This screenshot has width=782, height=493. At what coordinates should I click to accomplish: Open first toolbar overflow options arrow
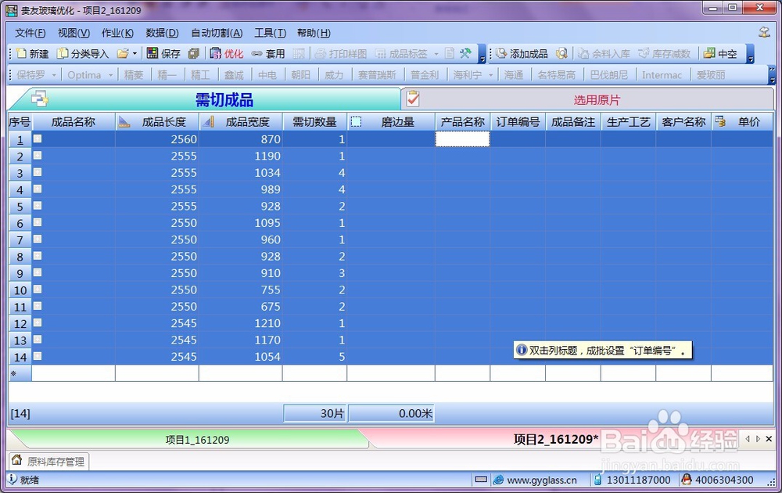[482, 54]
